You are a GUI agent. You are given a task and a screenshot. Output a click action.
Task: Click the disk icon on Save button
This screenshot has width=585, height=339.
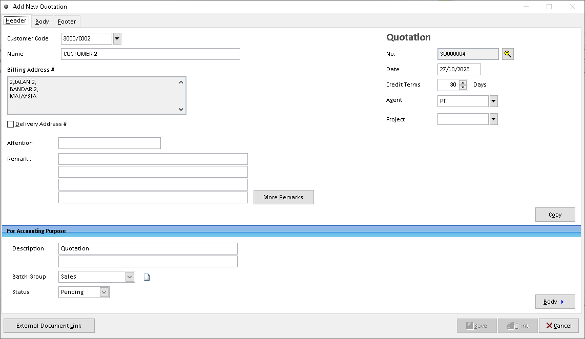coord(470,326)
